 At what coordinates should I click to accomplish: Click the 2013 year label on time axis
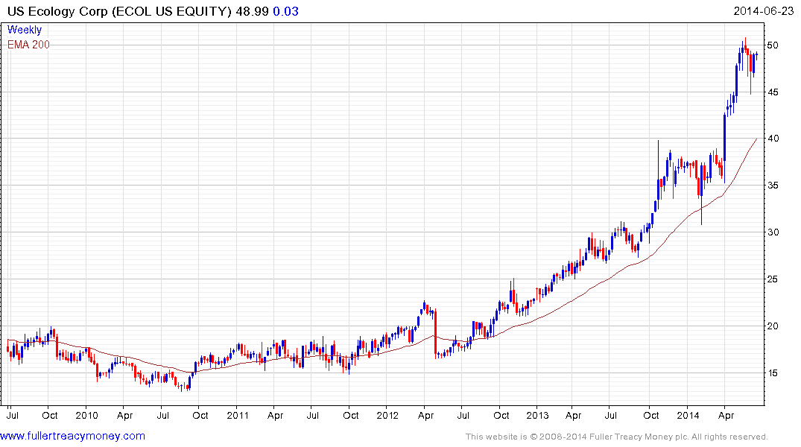click(537, 415)
